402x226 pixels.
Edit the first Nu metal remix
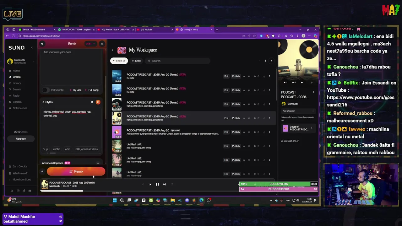click(226, 76)
